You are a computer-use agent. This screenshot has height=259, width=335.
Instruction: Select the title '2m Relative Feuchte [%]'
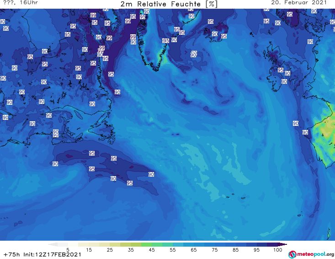click(169, 4)
